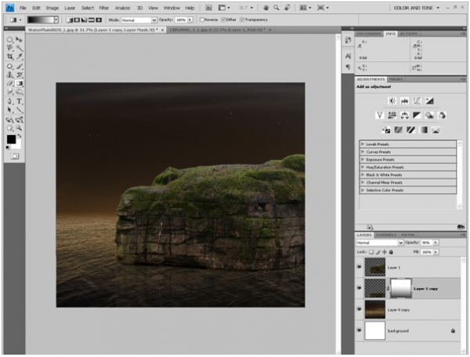Select the Pen tool
The image size is (470, 357).
coord(10,101)
